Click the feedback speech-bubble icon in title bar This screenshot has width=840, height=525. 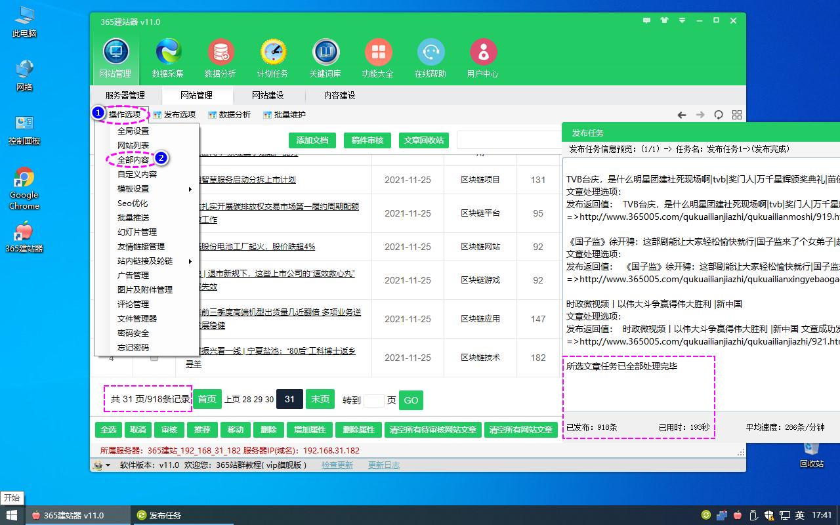(x=647, y=20)
